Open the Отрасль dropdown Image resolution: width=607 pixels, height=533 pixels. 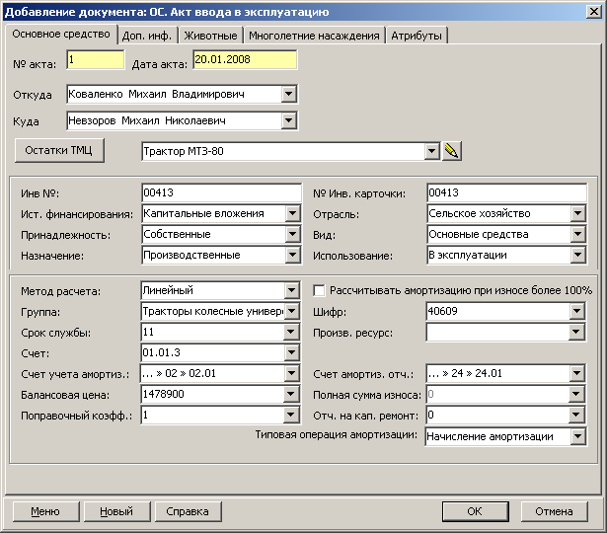click(x=577, y=213)
